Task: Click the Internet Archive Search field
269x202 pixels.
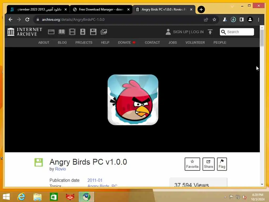Action: tap(237, 32)
